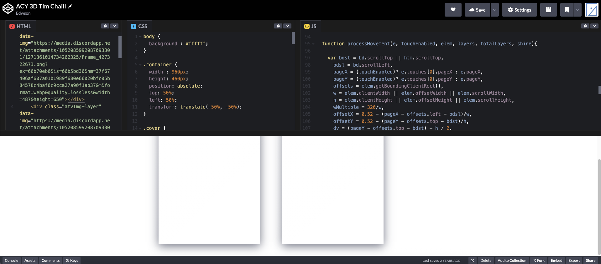601x264 pixels.
Task: Edit pen title with pencil icon
Action: 70,6
